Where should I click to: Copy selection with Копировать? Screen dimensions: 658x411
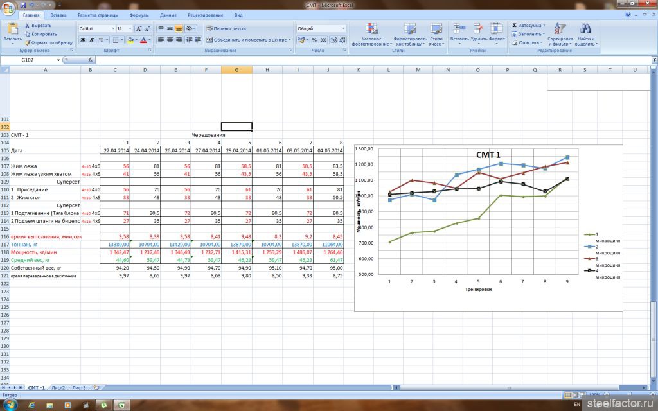coord(40,34)
